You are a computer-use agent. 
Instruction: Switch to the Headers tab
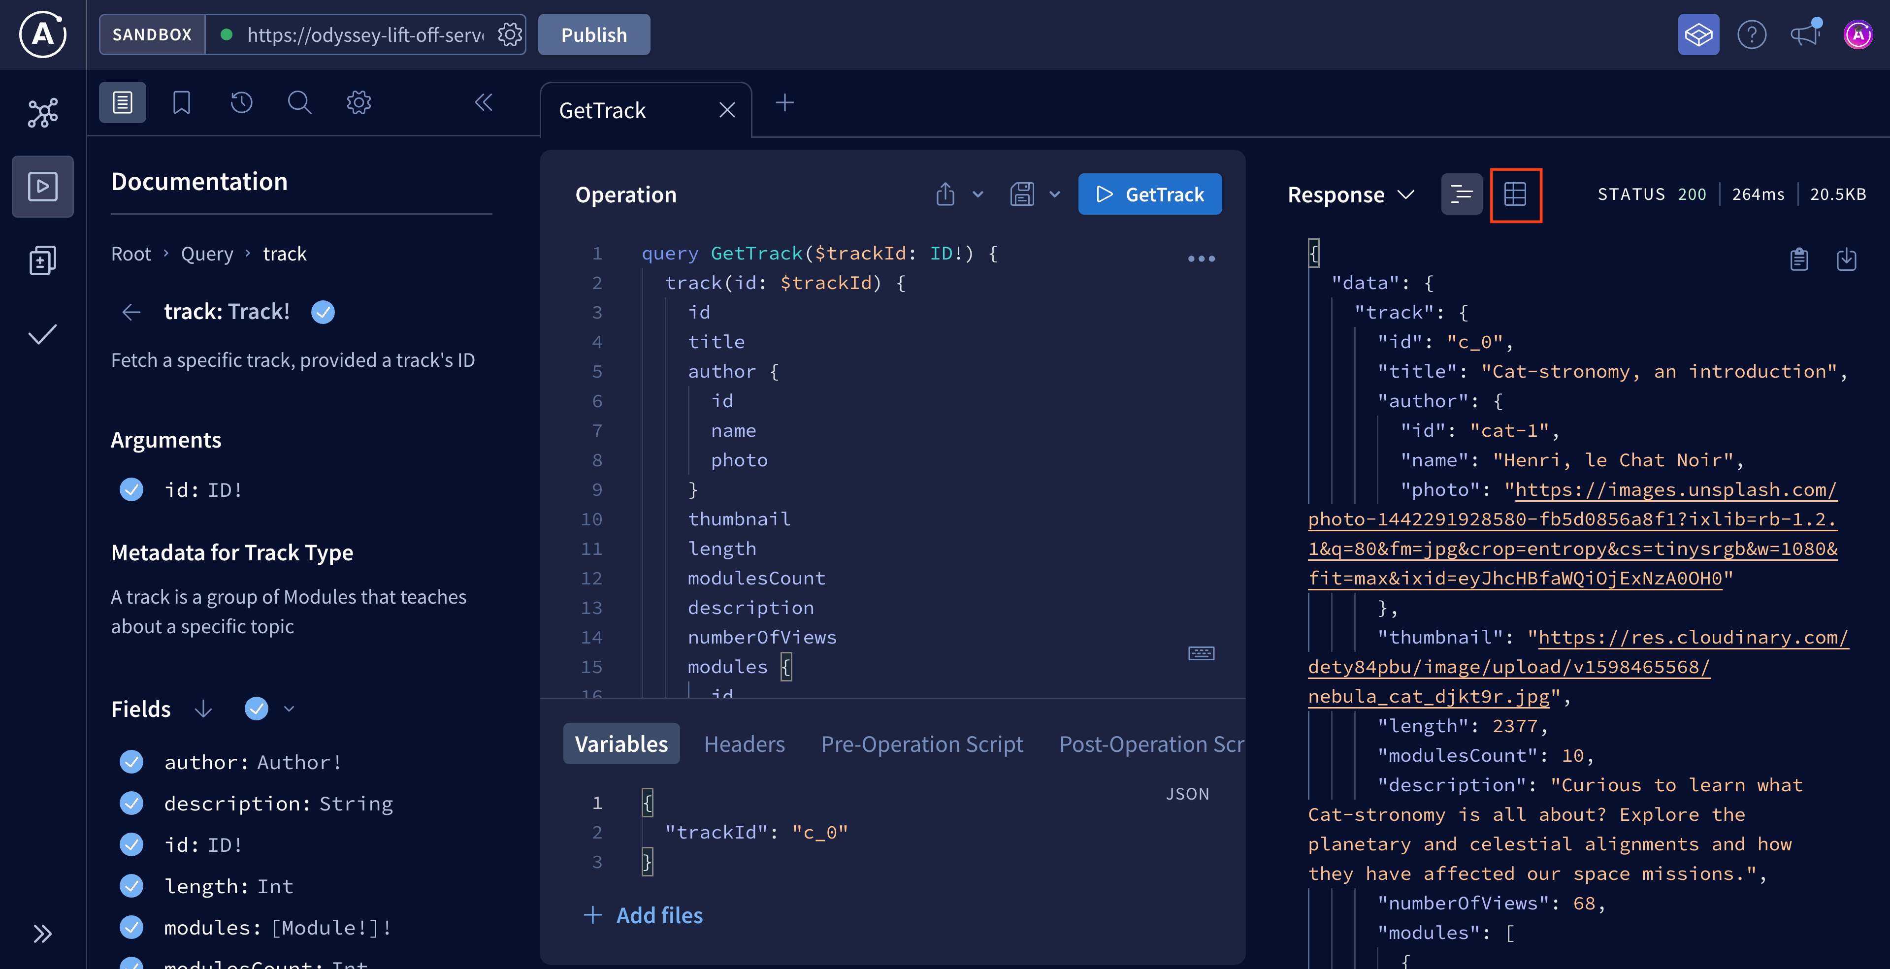pos(744,743)
